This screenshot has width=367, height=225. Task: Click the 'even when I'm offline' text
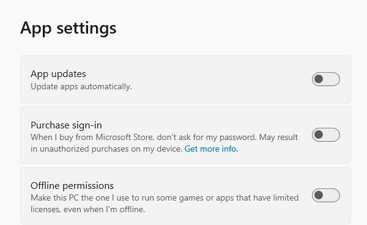pos(104,209)
